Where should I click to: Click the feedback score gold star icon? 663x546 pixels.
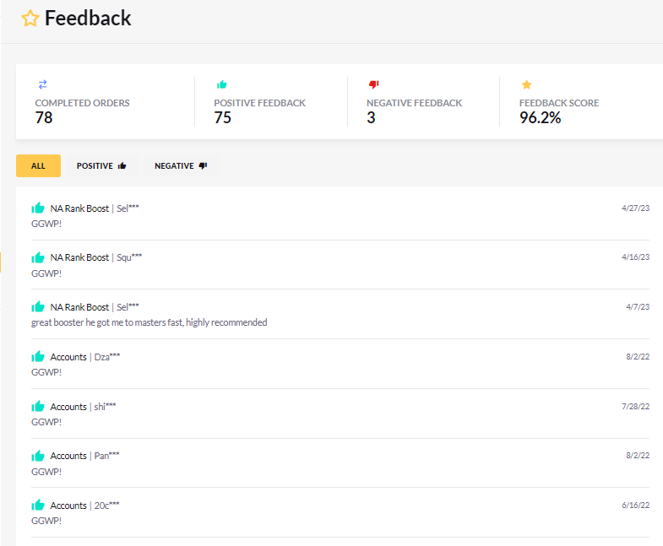[x=526, y=84]
